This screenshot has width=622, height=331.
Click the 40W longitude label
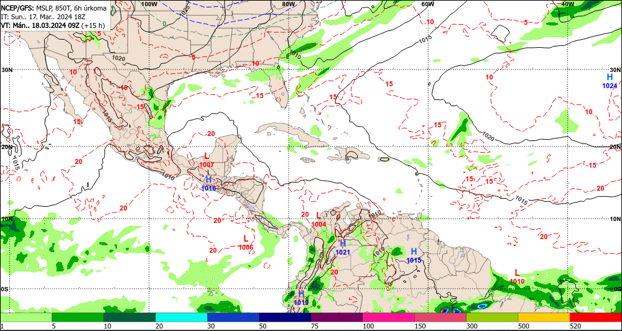568,4
